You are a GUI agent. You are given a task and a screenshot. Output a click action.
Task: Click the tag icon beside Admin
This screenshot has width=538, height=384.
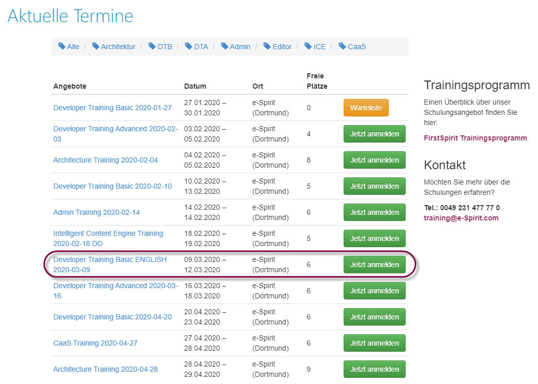pos(225,46)
